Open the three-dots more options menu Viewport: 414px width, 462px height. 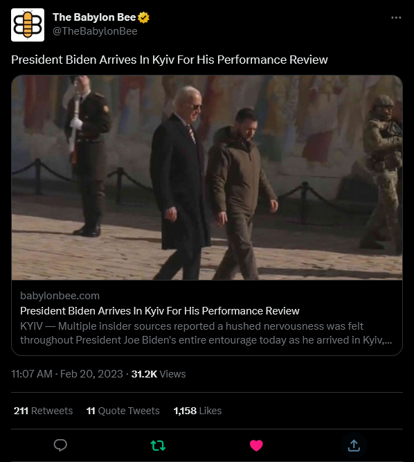(396, 18)
